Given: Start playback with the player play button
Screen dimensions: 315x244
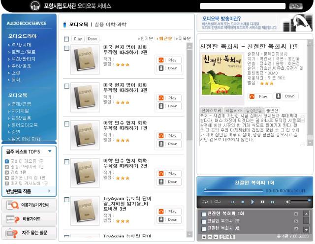Looking at the screenshot, I should click(x=252, y=202).
